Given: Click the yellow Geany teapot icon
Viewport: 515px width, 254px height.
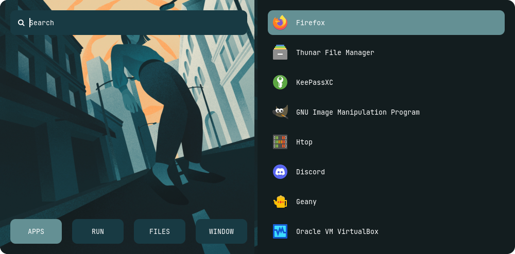Looking at the screenshot, I should point(280,202).
